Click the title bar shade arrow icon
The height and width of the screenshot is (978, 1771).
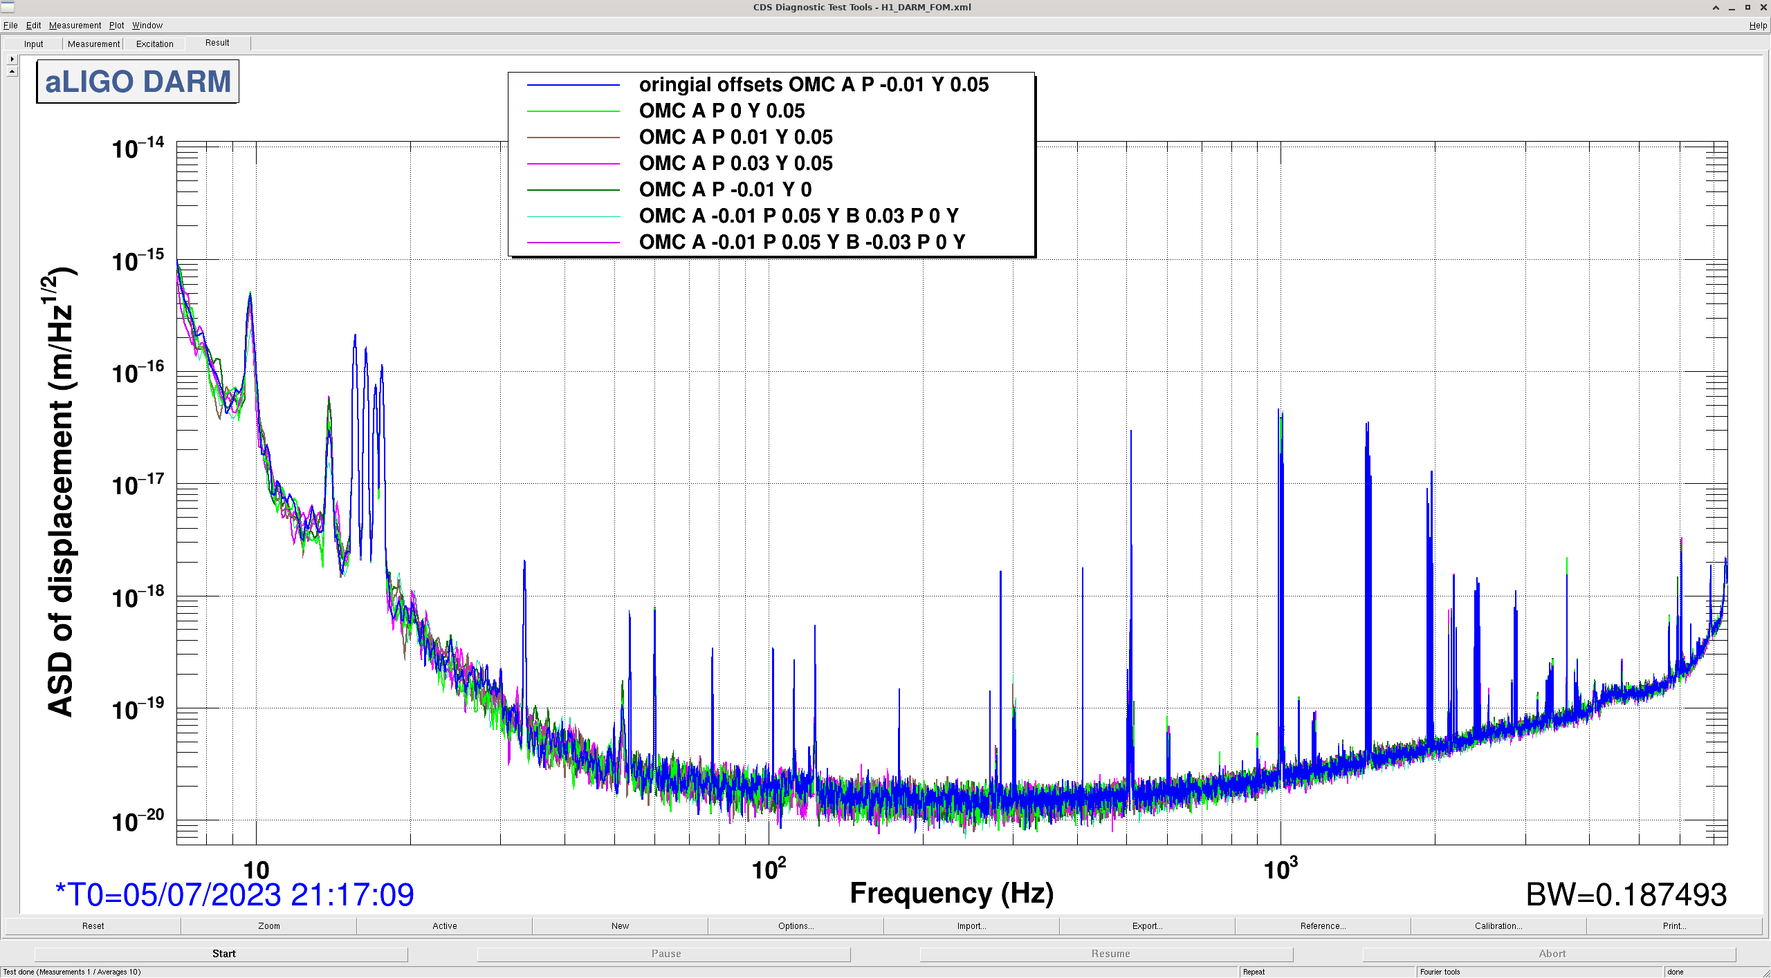1716,8
